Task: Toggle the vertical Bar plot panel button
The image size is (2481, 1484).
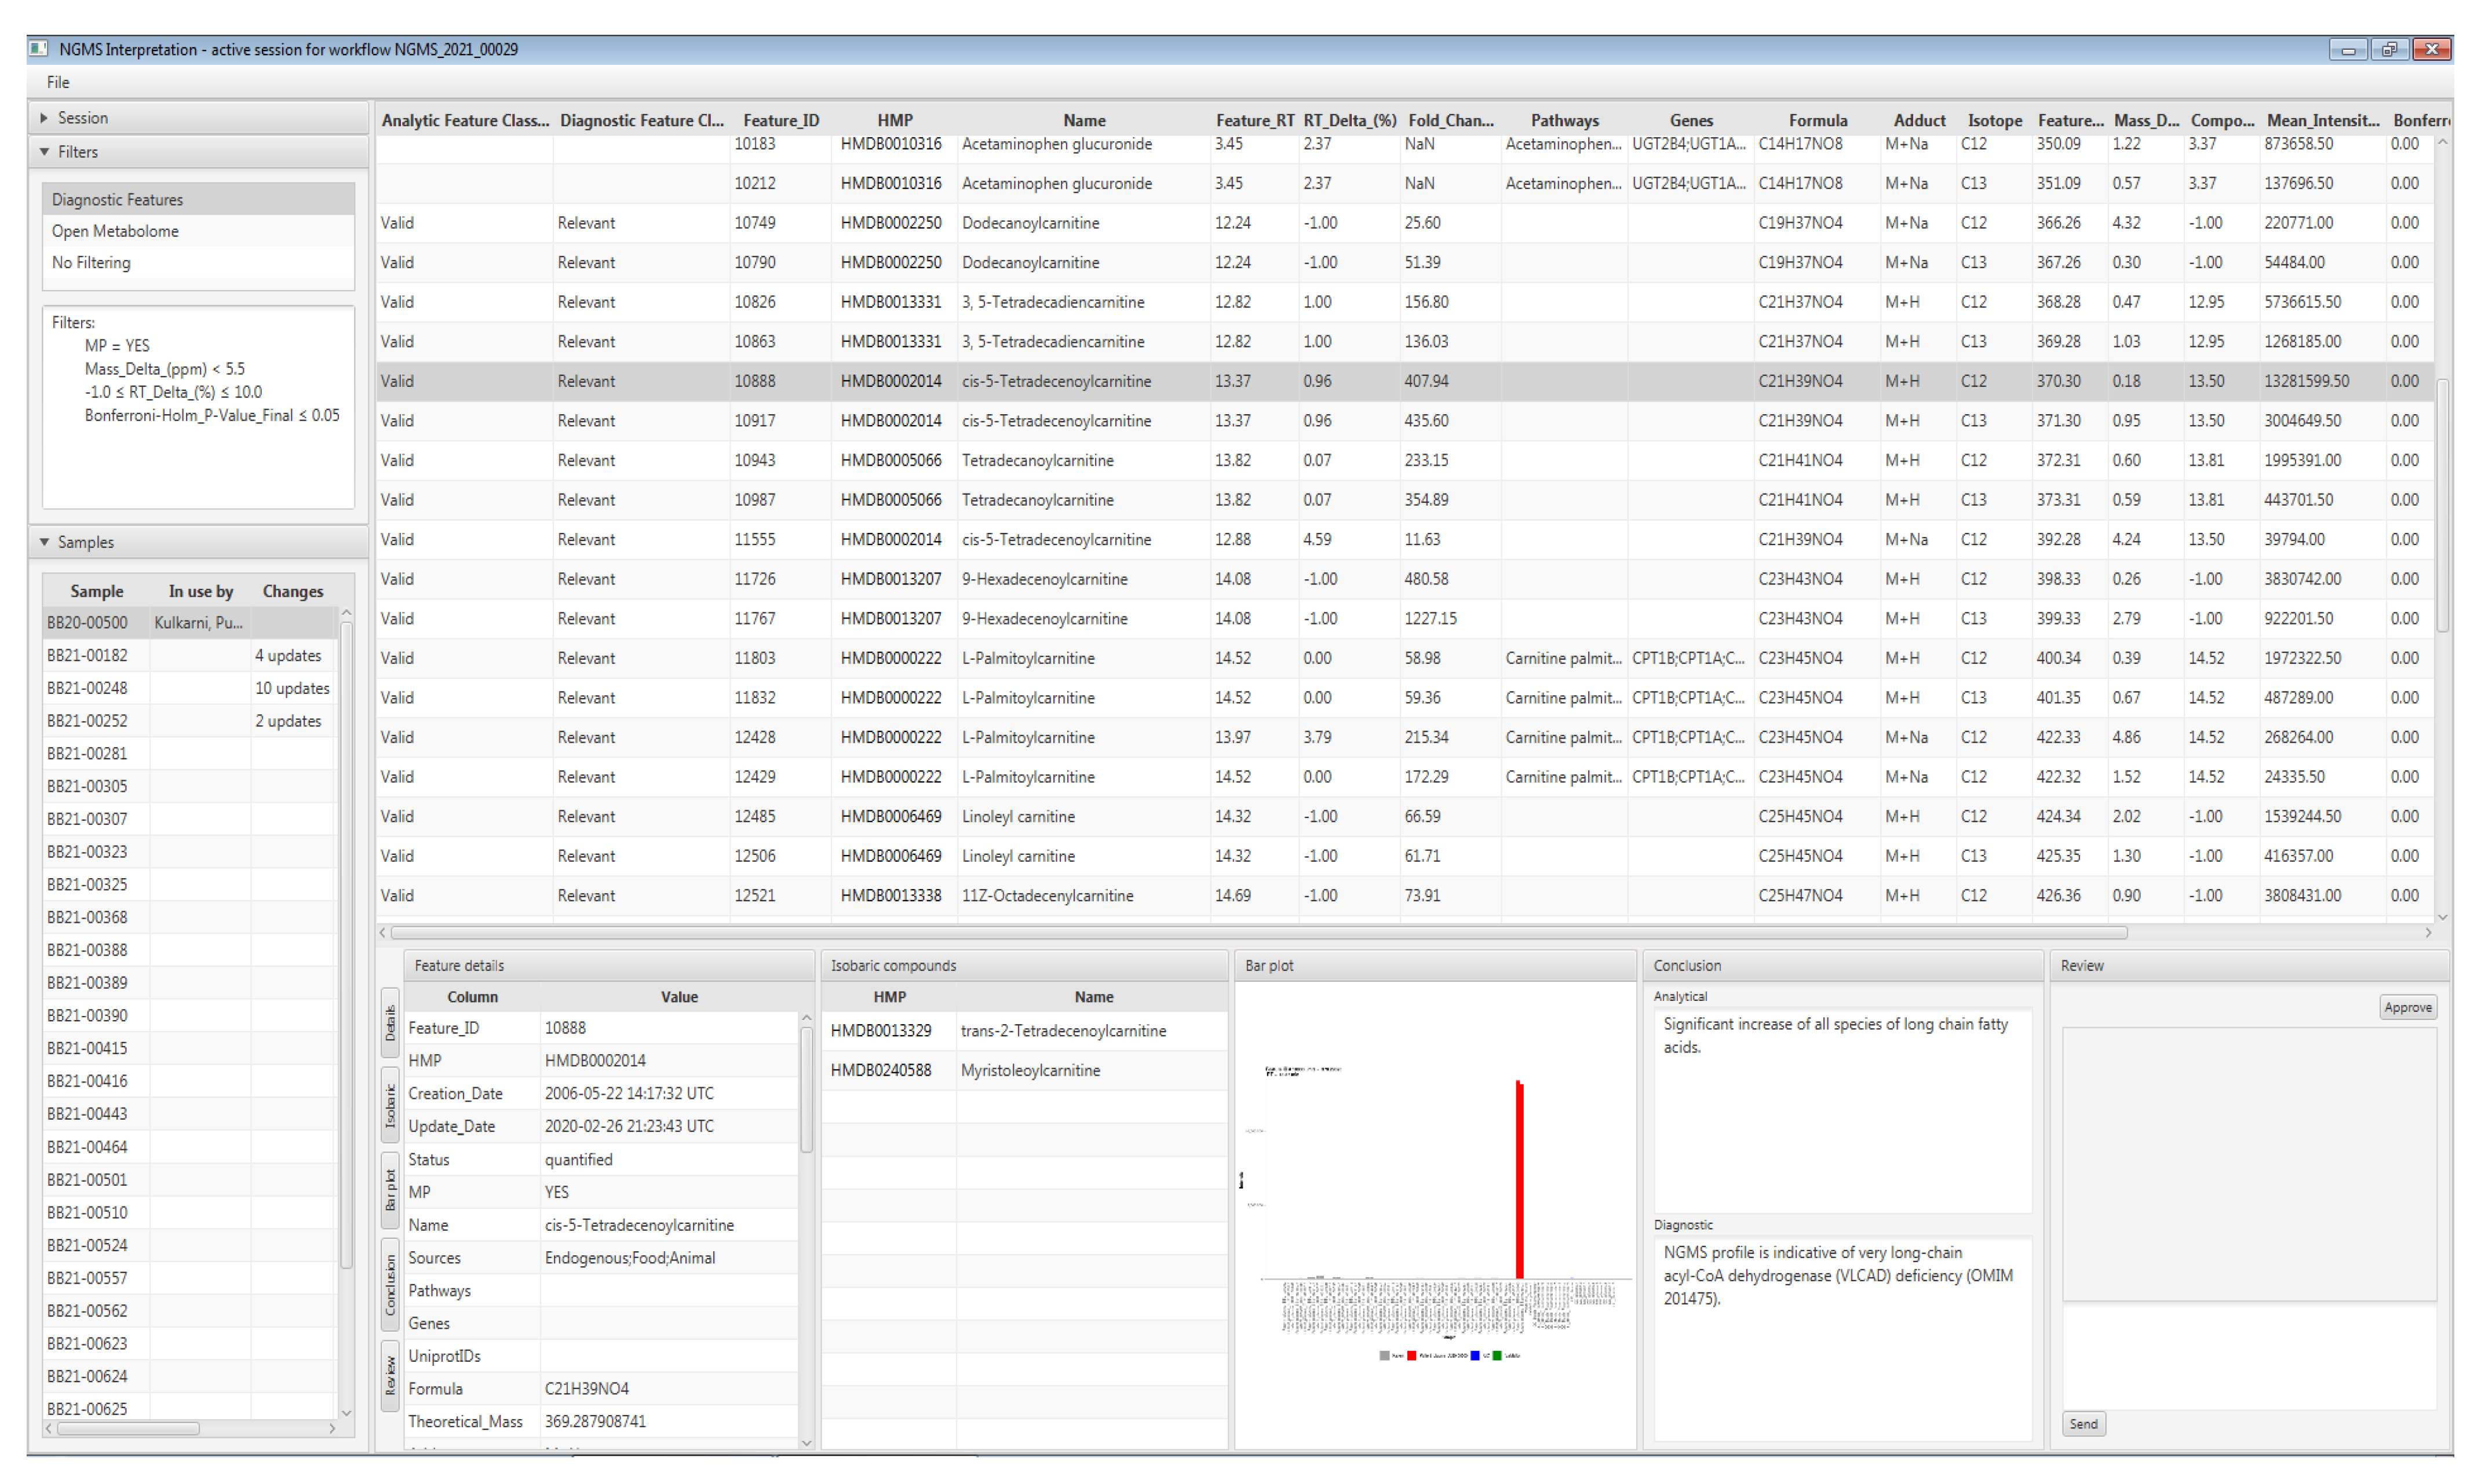Action: [x=390, y=1190]
